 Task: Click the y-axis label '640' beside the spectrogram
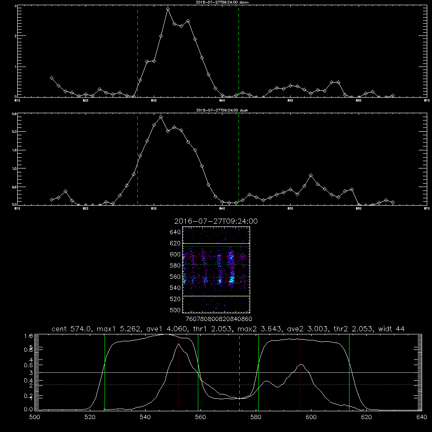pyautogui.click(x=175, y=232)
